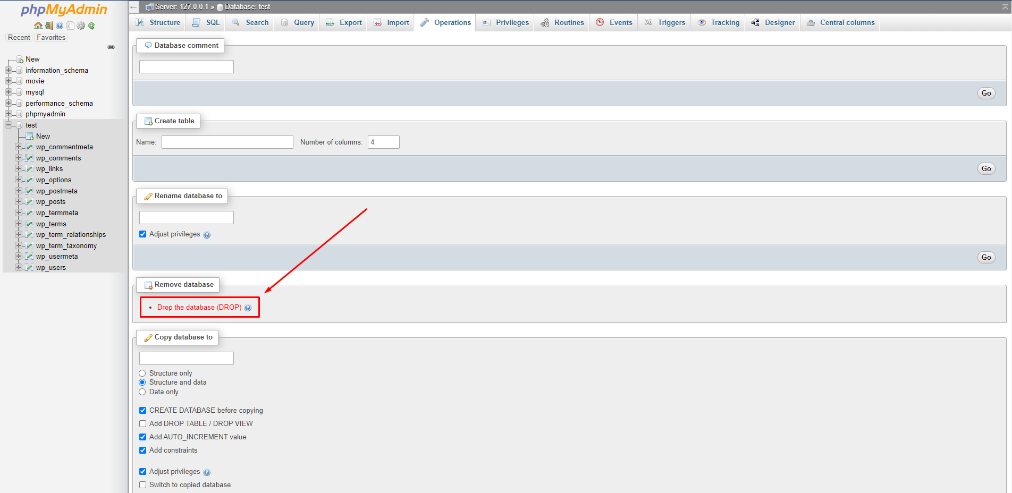Viewport: 1012px width, 493px height.
Task: Toggle Adjust privileges under Rename database
Action: coord(142,234)
